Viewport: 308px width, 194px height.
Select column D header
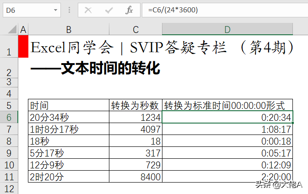pyautogui.click(x=227, y=29)
